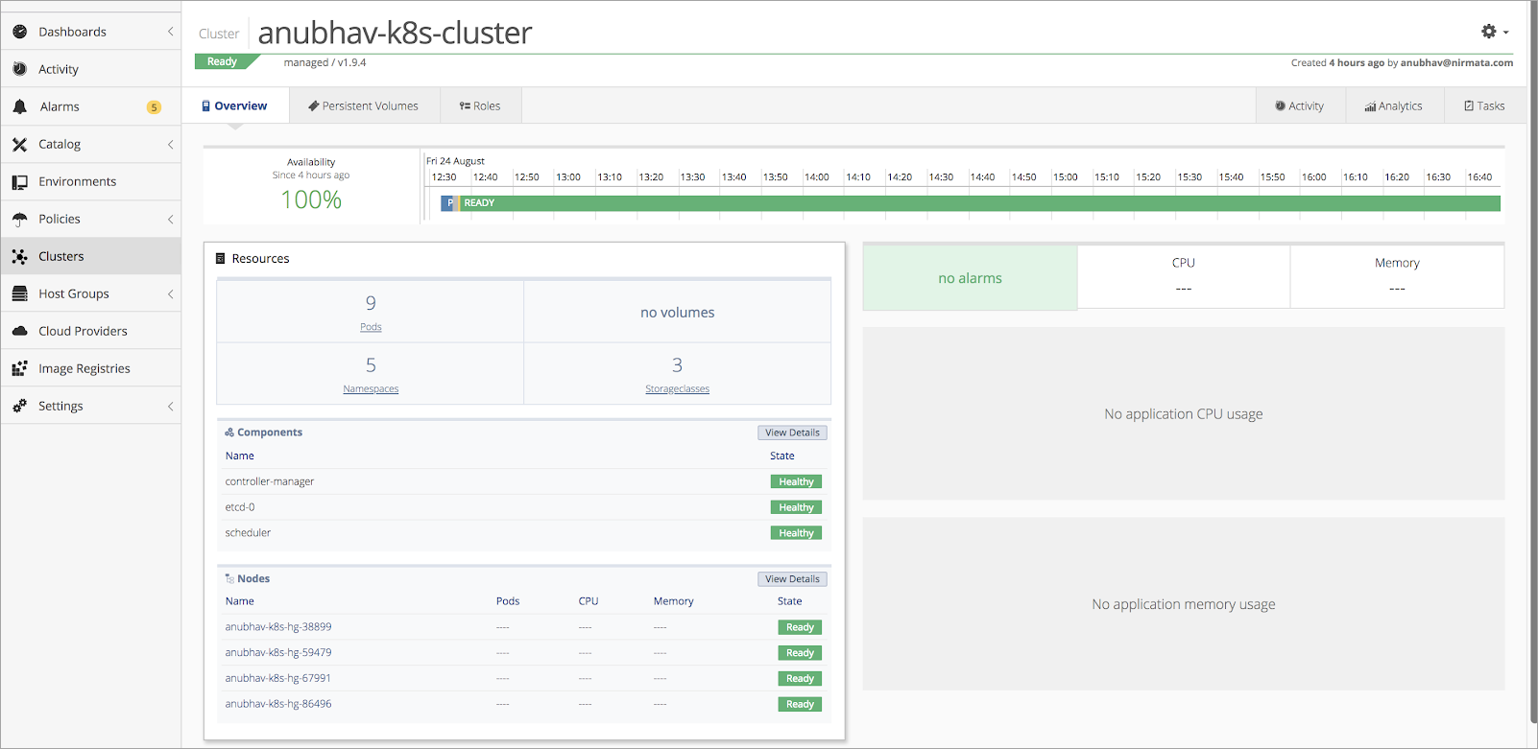This screenshot has width=1538, height=749.
Task: Select the Environments icon in sidebar
Action: click(x=19, y=181)
